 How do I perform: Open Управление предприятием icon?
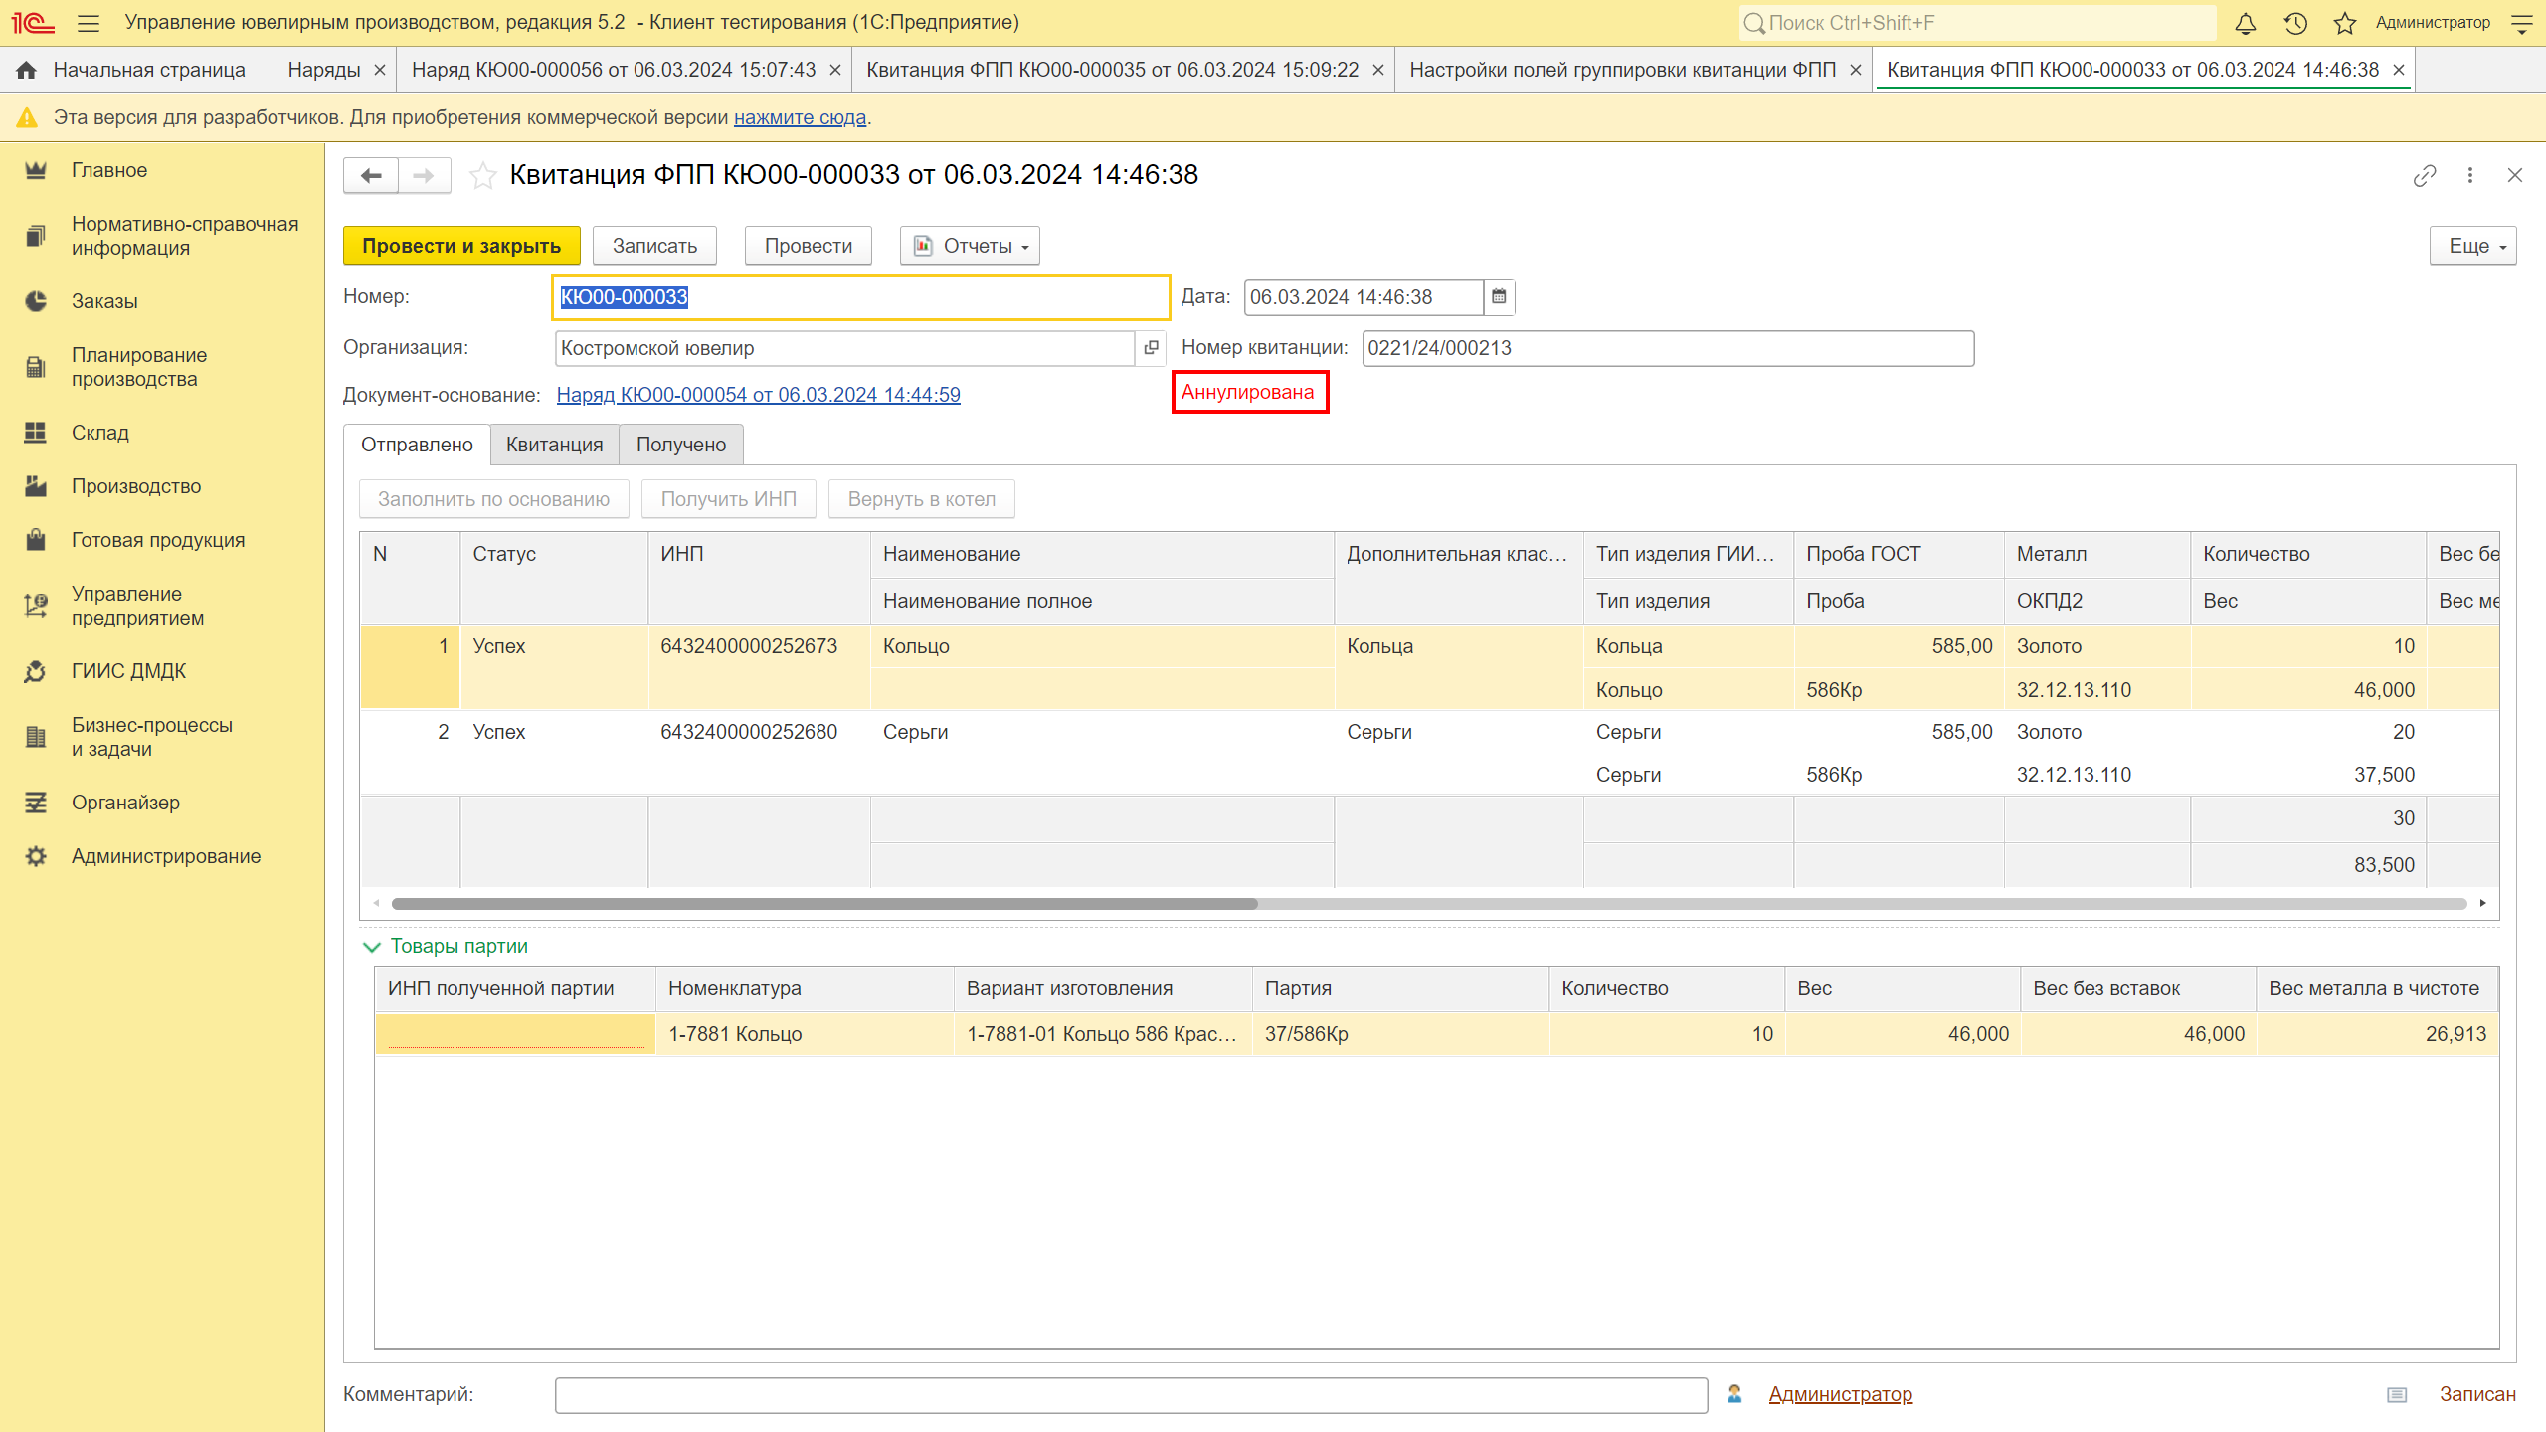[36, 606]
